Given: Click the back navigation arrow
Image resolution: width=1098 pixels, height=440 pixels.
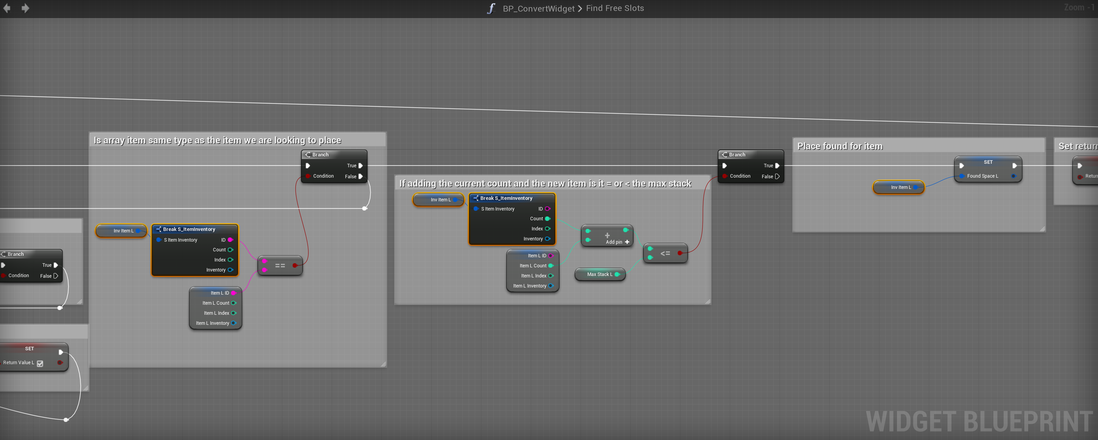Looking at the screenshot, I should point(7,8).
